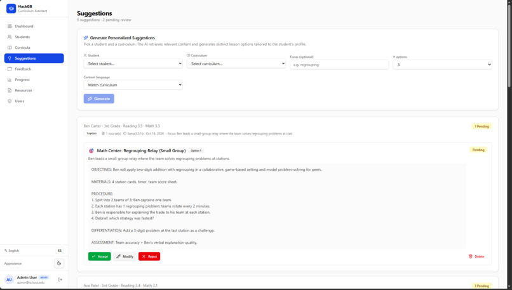The width and height of the screenshot is (512, 290).
Task: Toggle dark mode moon icon
Action: (x=59, y=263)
